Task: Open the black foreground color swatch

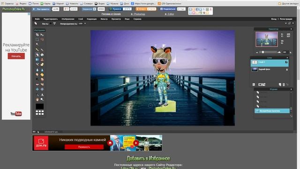Action: (x=39, y=106)
